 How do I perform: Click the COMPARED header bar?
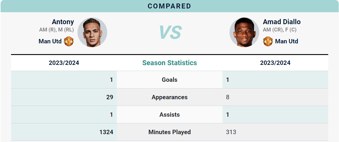[x=169, y=6]
